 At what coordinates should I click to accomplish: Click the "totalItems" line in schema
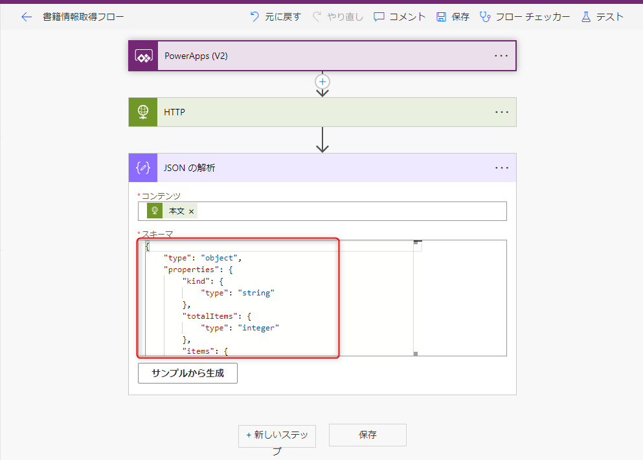pyautogui.click(x=217, y=316)
